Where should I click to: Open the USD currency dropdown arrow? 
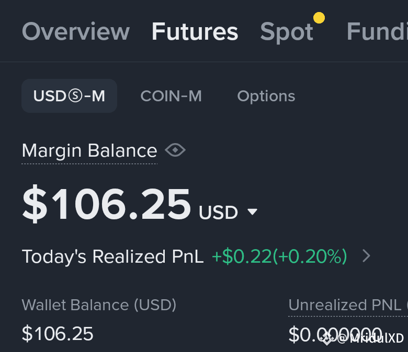coord(253,212)
